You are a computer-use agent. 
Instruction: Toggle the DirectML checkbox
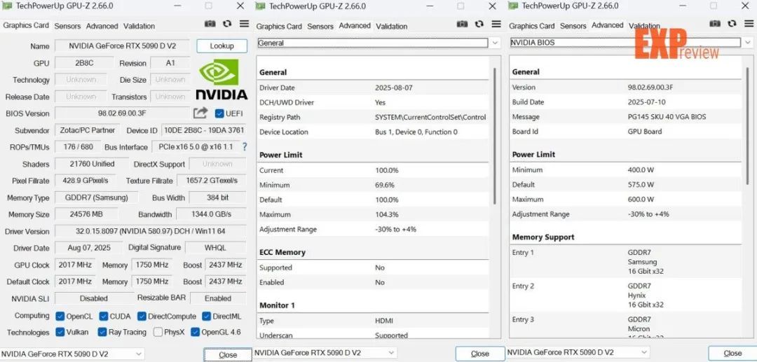point(206,316)
